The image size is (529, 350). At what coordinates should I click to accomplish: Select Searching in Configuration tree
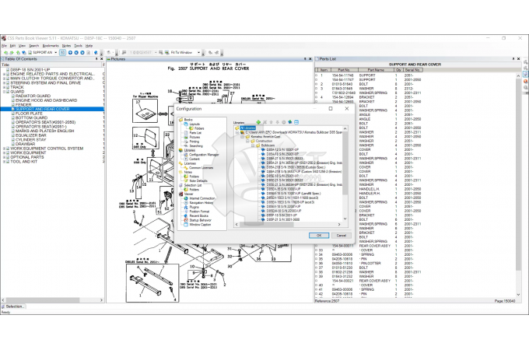[196, 146]
